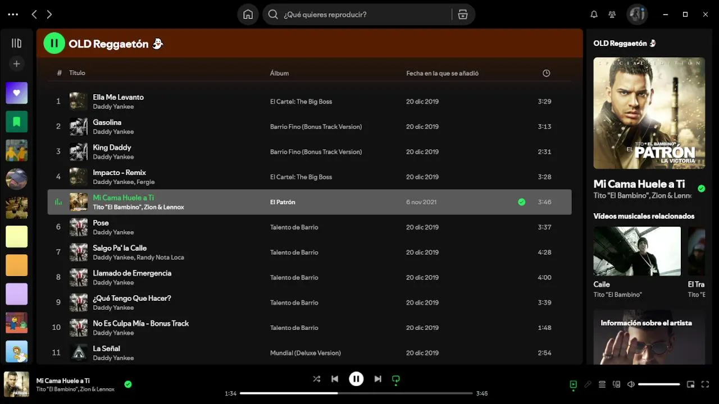Open Mundial (Deluxe Version) album link
Screen dimensions: 719x404
(x=306, y=353)
